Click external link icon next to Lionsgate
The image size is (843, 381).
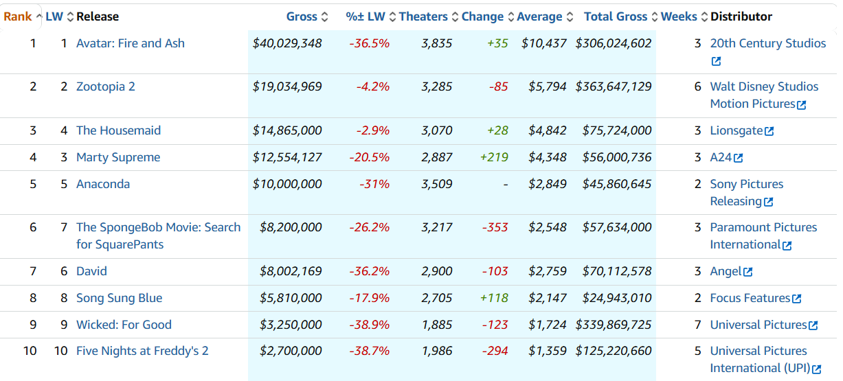(769, 131)
